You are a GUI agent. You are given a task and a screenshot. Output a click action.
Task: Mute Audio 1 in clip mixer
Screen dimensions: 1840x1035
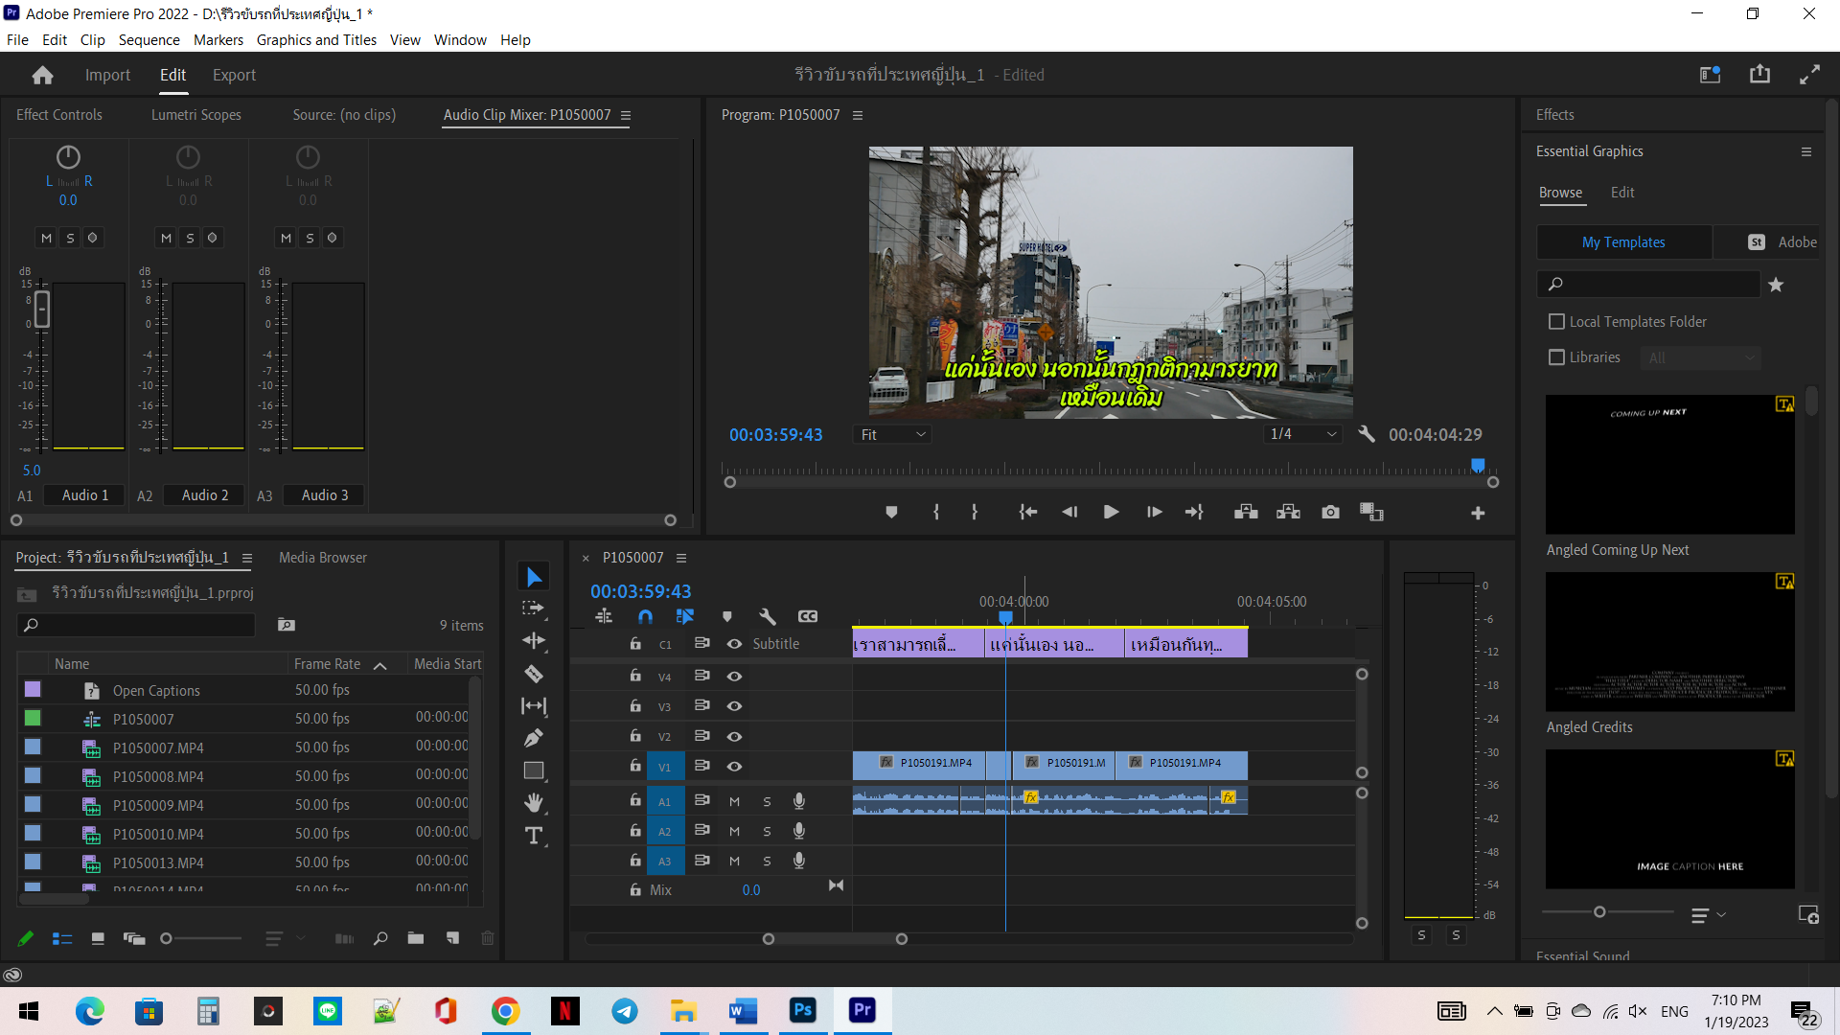point(46,238)
